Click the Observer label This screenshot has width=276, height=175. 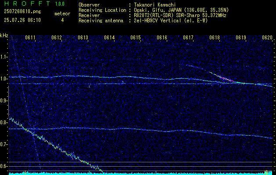tap(89, 5)
